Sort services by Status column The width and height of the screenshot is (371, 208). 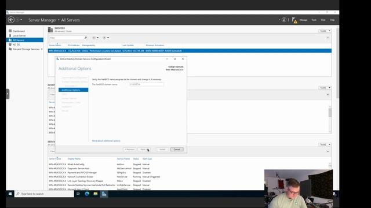pyautogui.click(x=136, y=159)
